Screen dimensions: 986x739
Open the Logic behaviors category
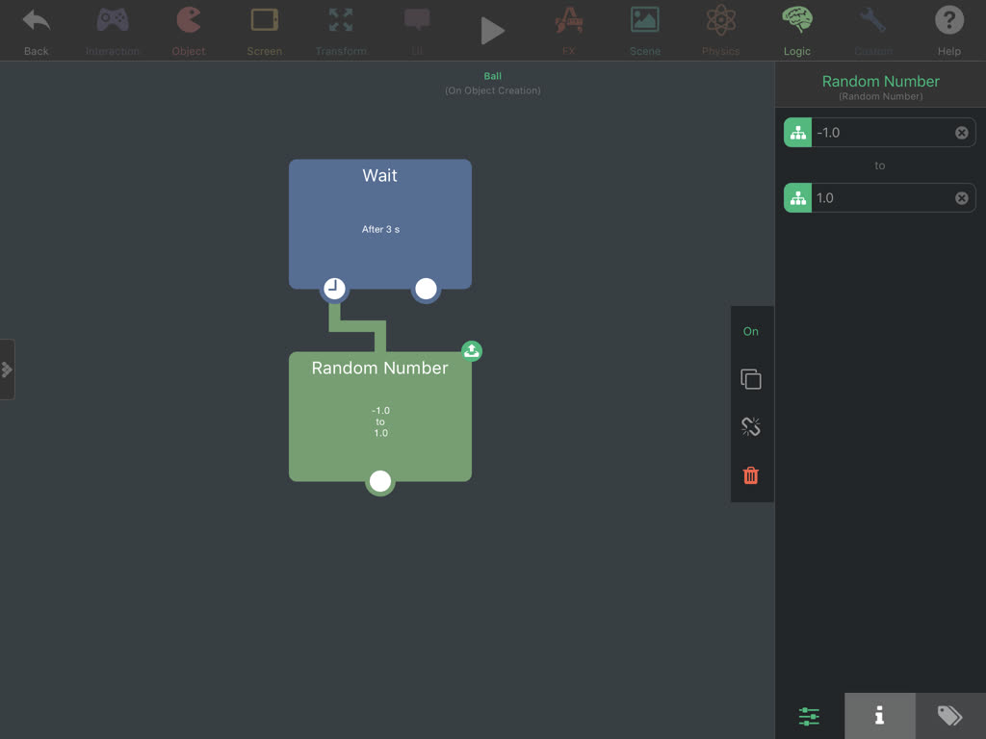[796, 30]
